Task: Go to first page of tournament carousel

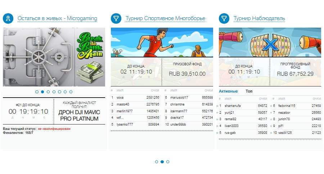Action: (157, 162)
